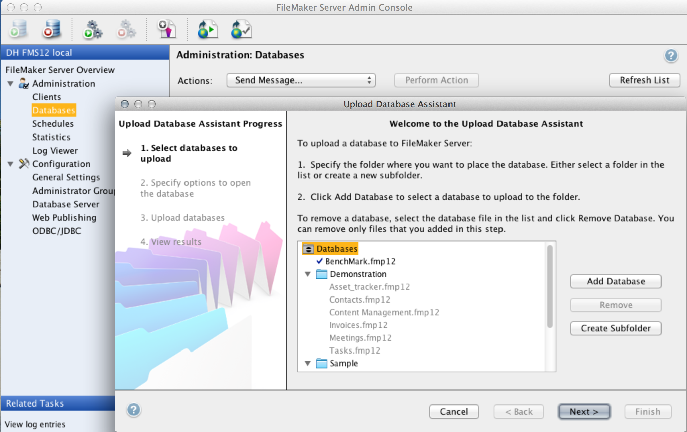
Task: Open Schedules in the sidebar
Action: (x=53, y=124)
